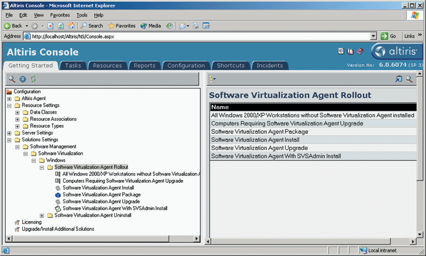Click the tree view icon in right pane toolbar
Screen dimensions: 426x256
[213, 79]
